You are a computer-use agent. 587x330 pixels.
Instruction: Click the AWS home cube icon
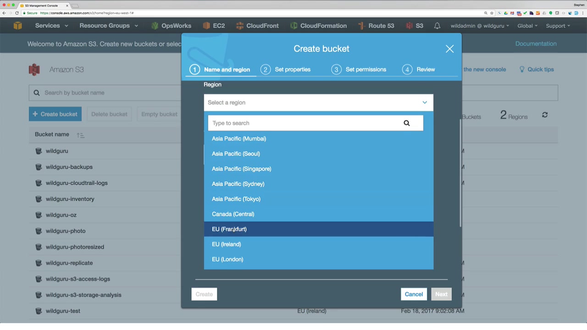coord(17,26)
